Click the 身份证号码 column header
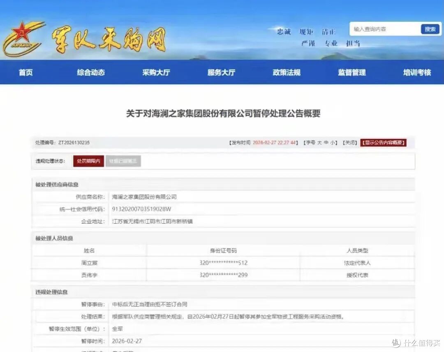444x352 pixels. click(x=223, y=250)
